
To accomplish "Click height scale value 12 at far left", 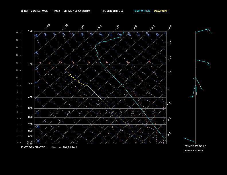I will point(17,63).
